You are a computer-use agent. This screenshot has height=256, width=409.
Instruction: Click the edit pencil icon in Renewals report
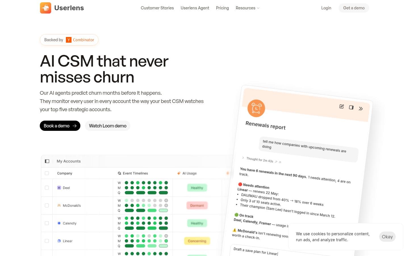pyautogui.click(x=342, y=106)
